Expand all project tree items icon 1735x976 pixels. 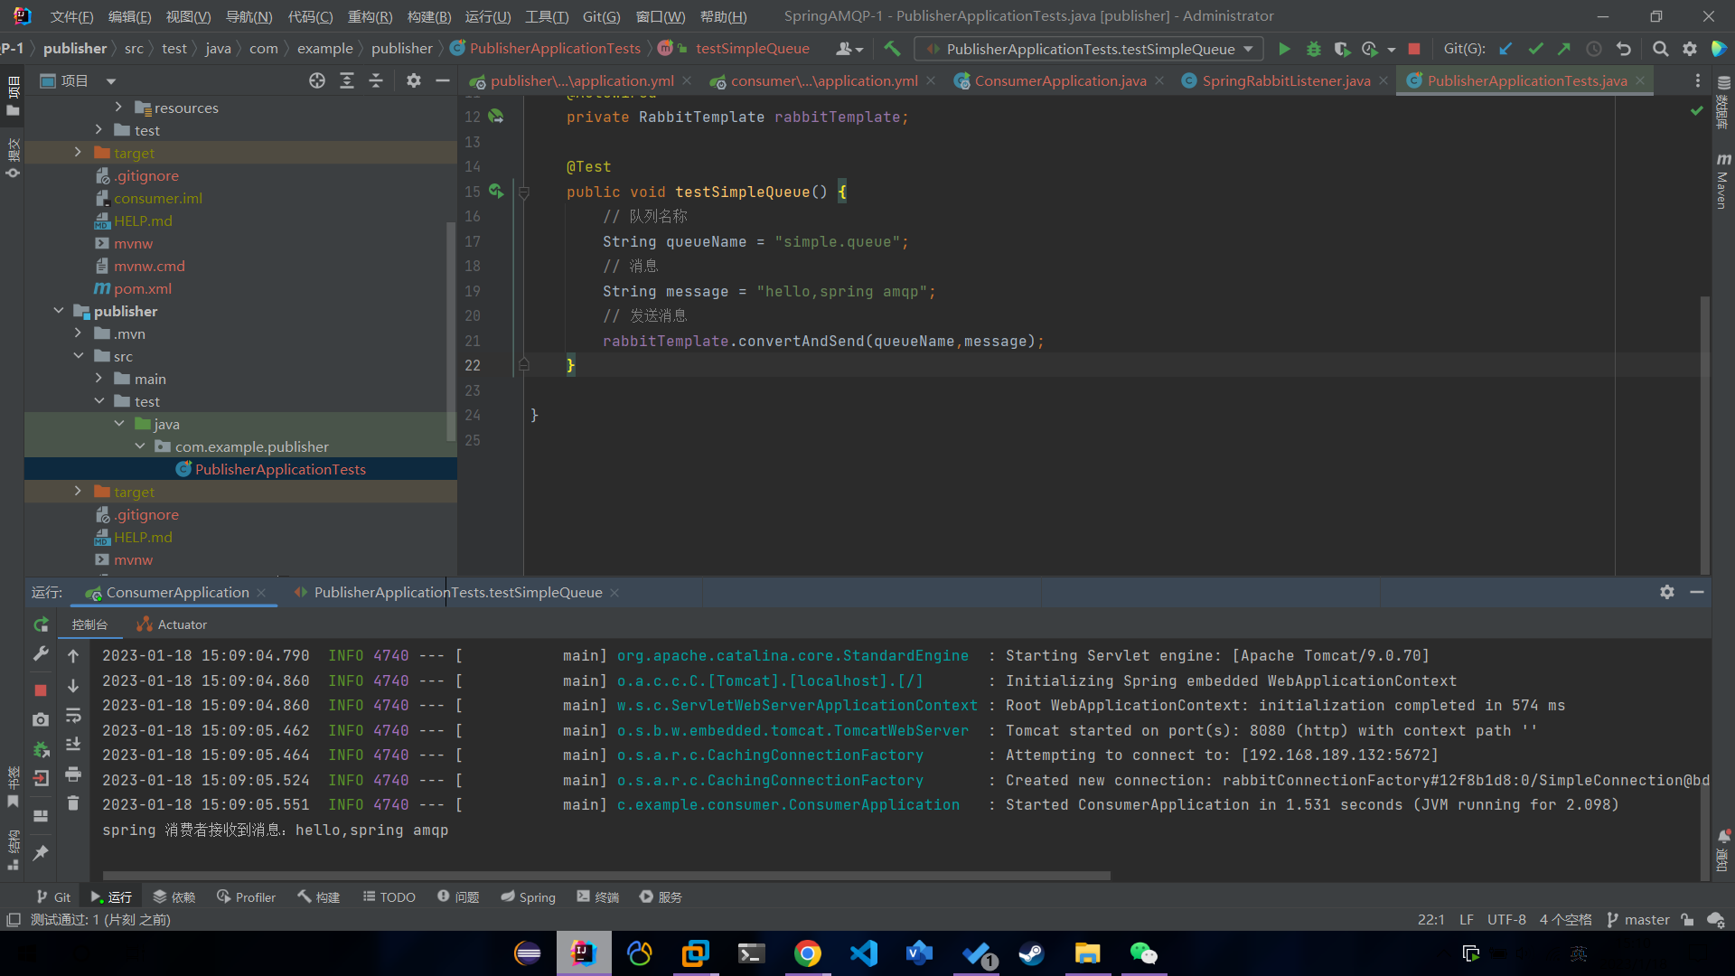point(347,81)
